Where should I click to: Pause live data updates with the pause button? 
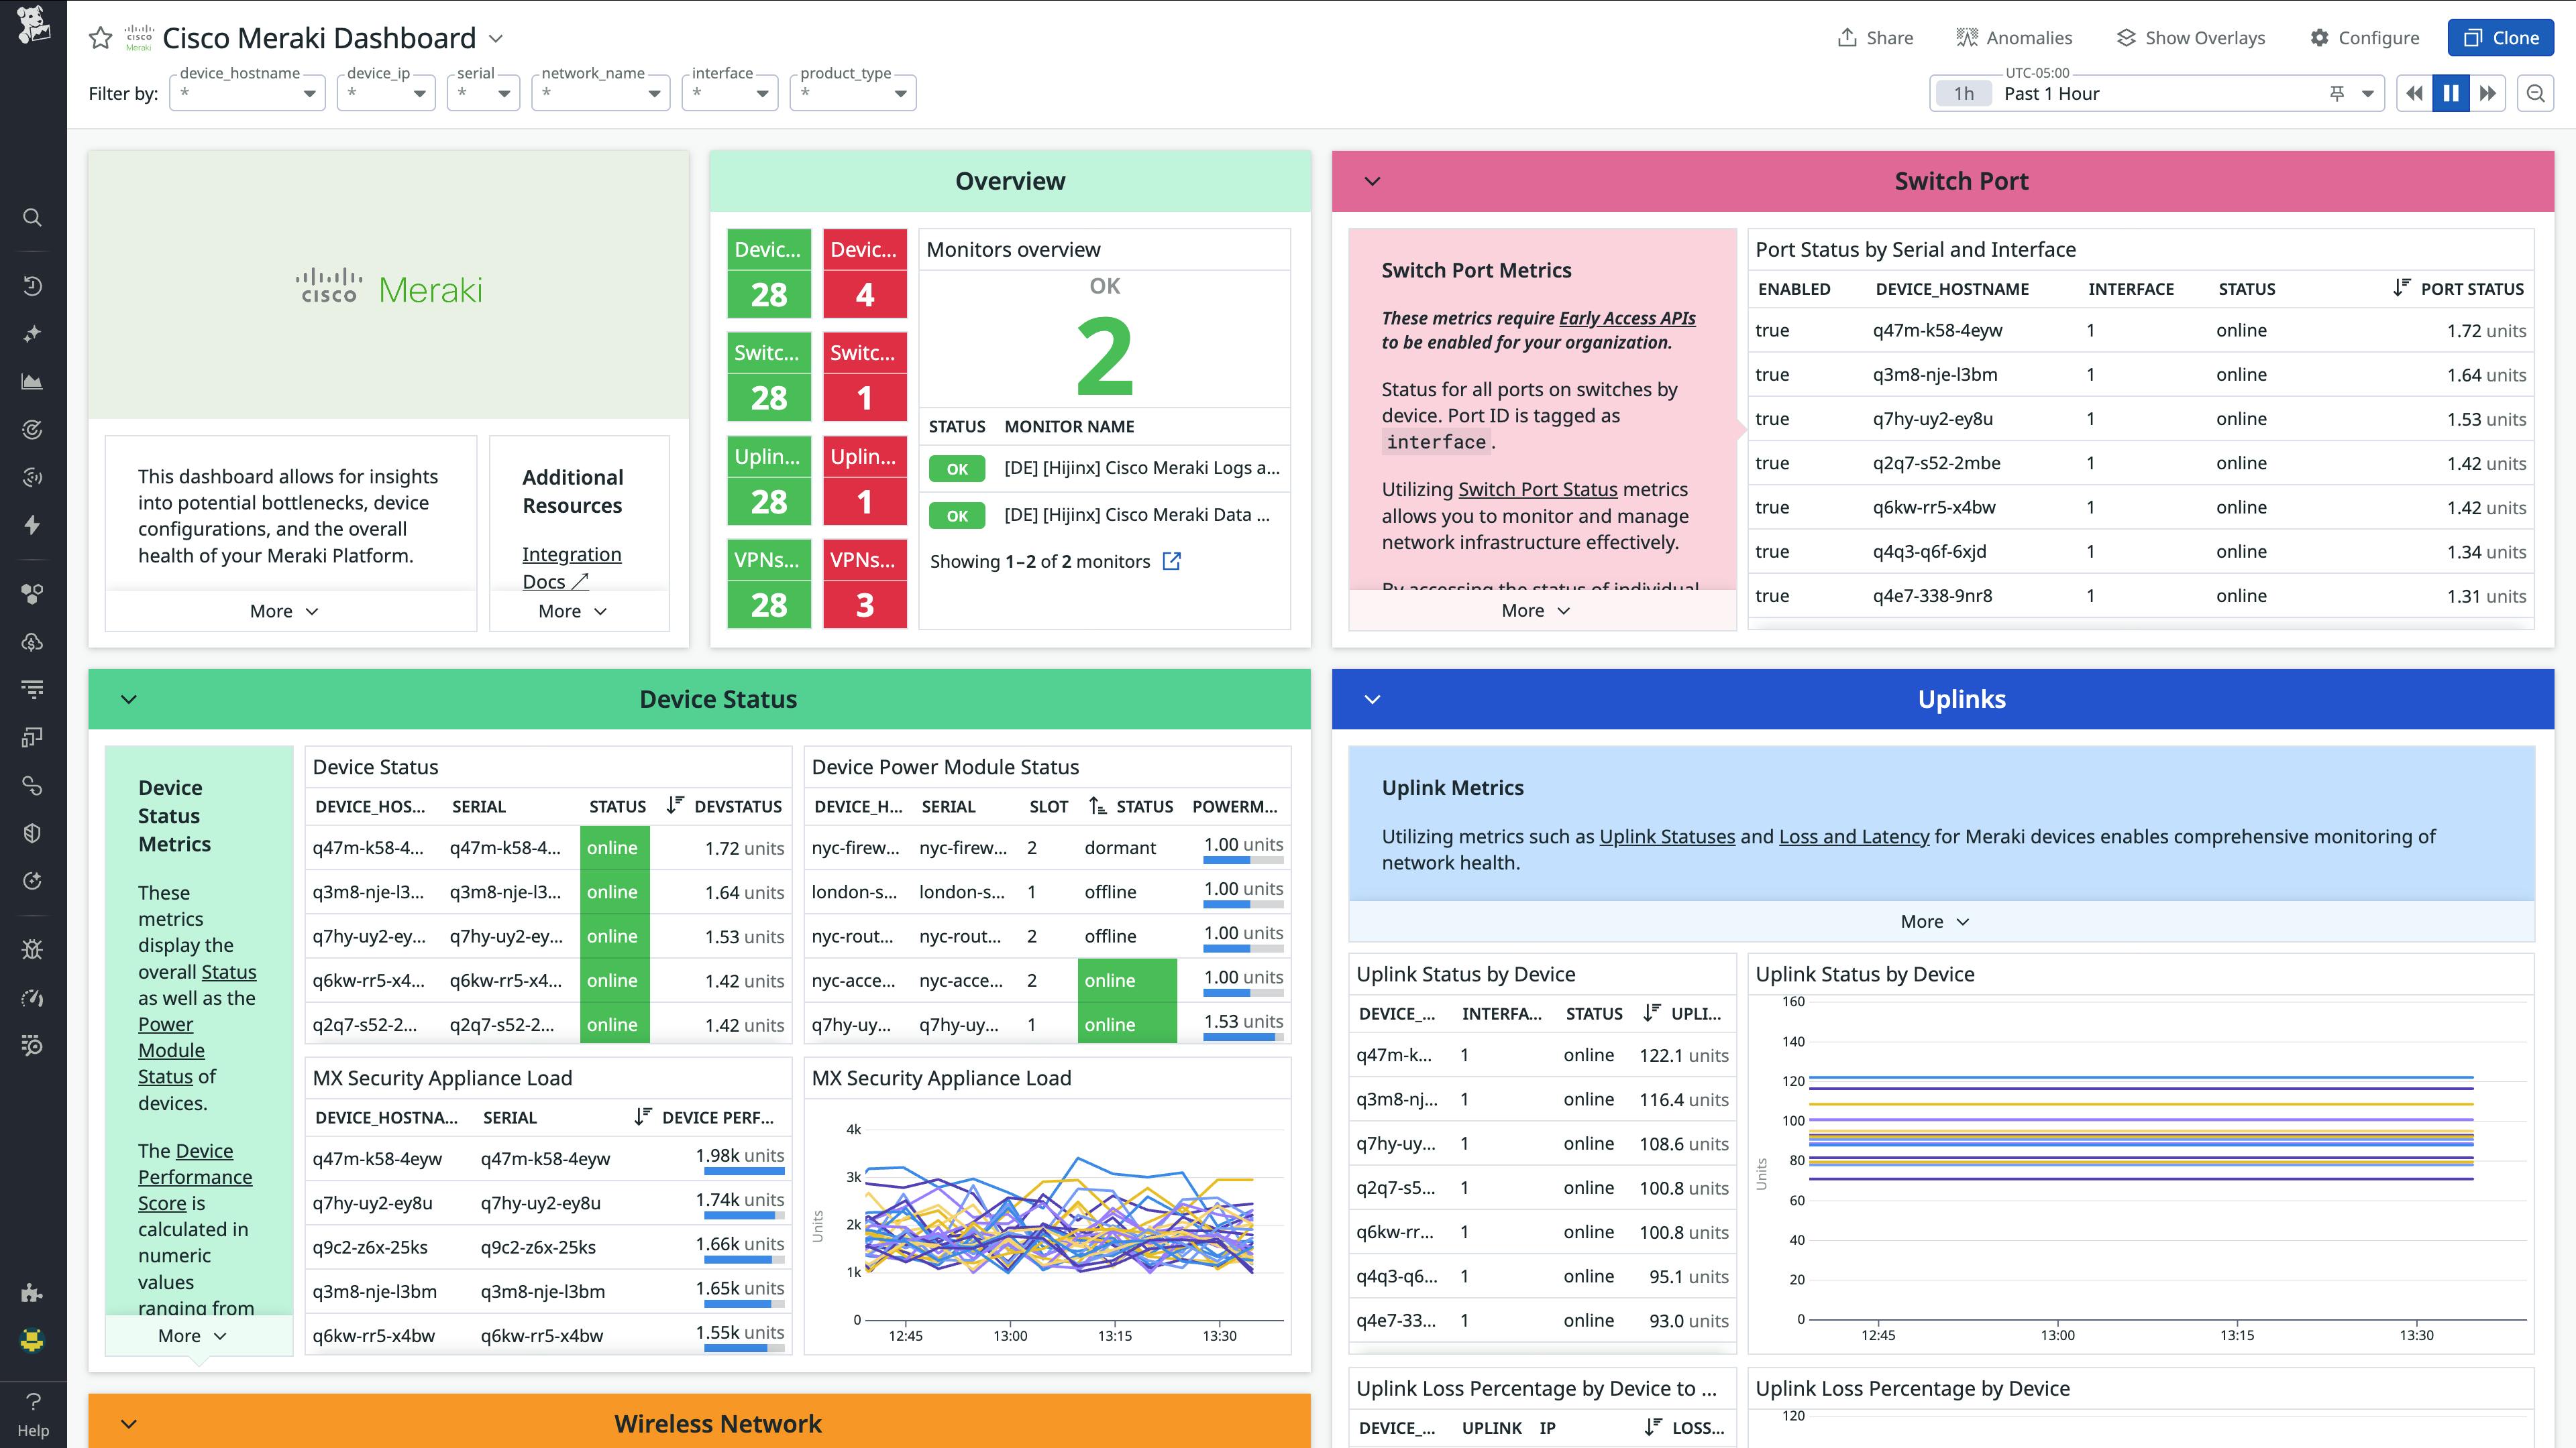(x=2450, y=92)
